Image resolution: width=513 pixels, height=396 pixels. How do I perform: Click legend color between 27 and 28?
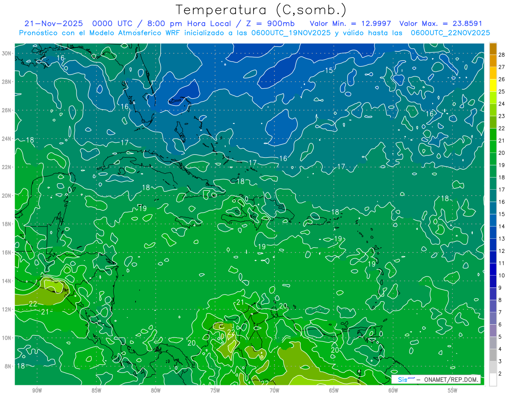(493, 61)
